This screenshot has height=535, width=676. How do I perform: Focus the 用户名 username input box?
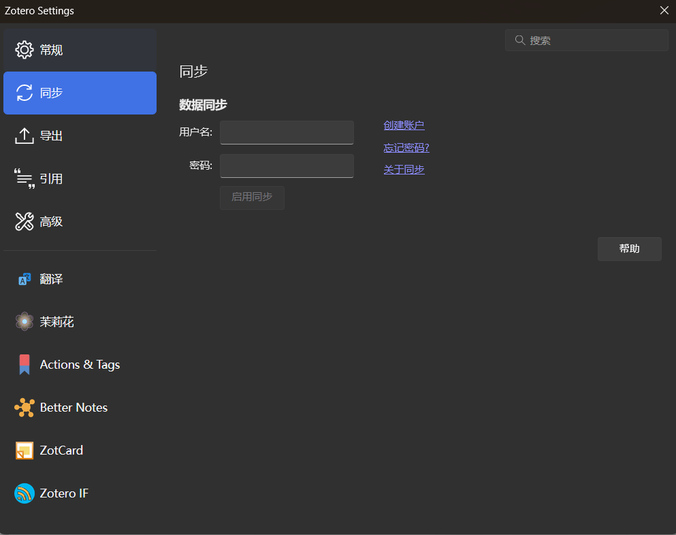[x=287, y=132]
